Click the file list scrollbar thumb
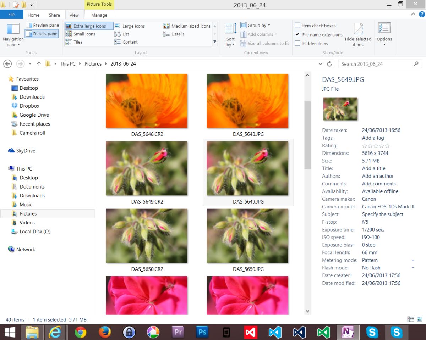426x340 pixels. 307,135
